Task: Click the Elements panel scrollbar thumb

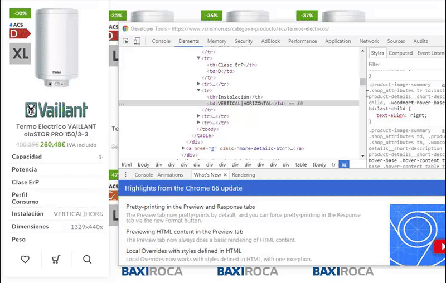Action: pos(363,81)
